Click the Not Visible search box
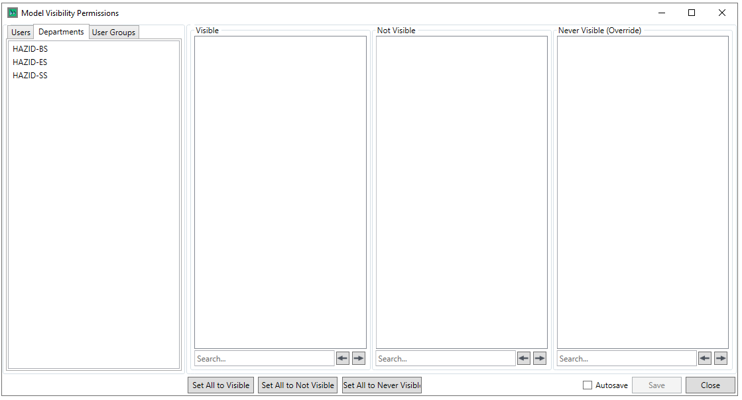 coord(446,359)
